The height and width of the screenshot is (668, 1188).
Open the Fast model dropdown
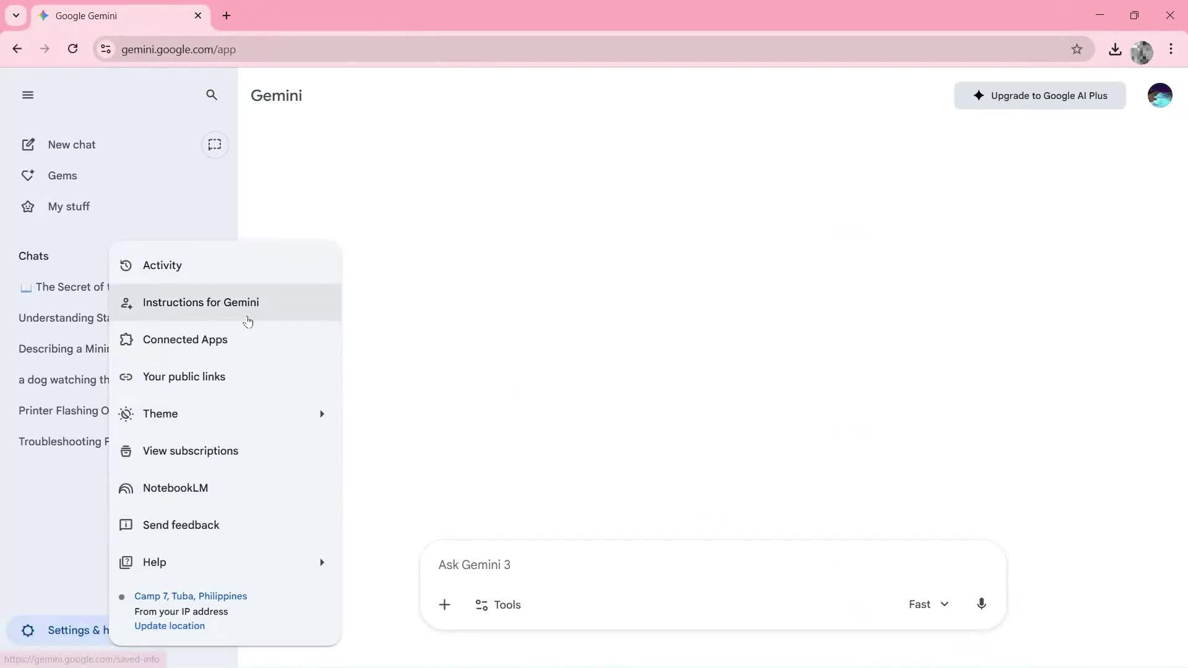[x=928, y=604]
